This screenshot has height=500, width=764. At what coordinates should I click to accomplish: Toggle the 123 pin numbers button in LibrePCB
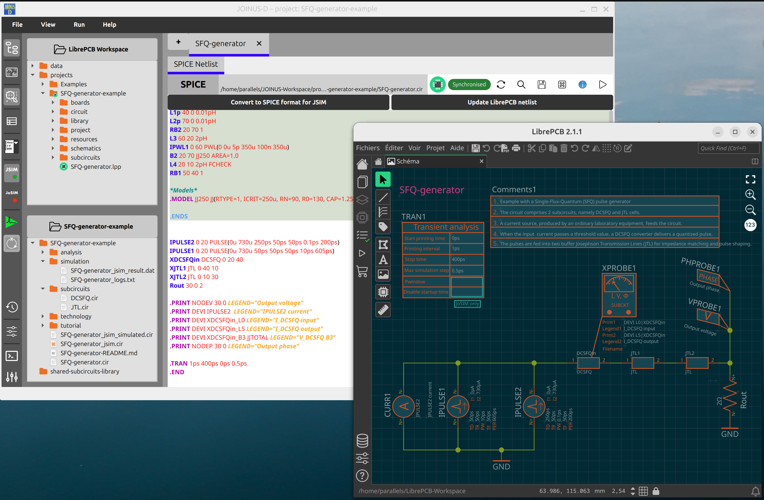coord(750,225)
